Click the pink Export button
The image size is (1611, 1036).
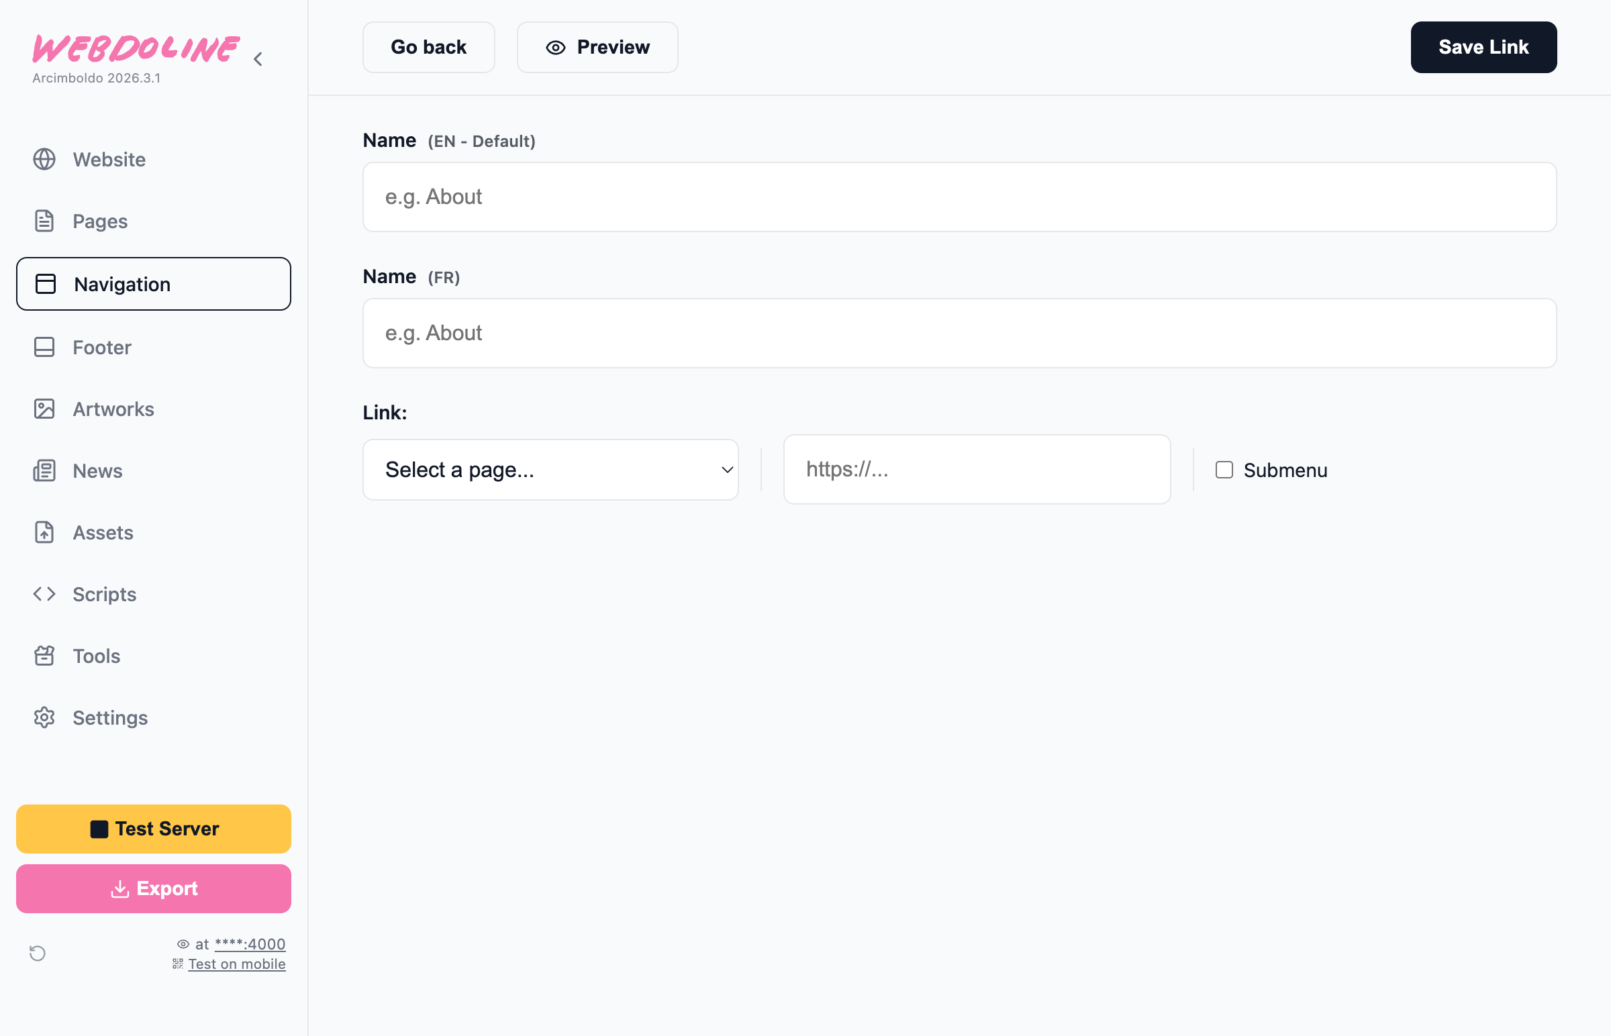pos(154,888)
